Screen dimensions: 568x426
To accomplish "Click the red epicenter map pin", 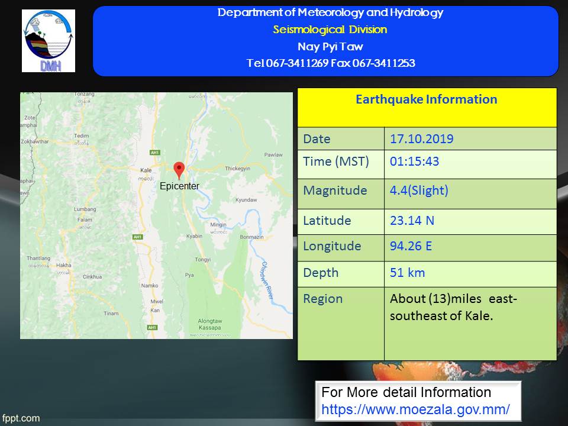I will pyautogui.click(x=179, y=170).
